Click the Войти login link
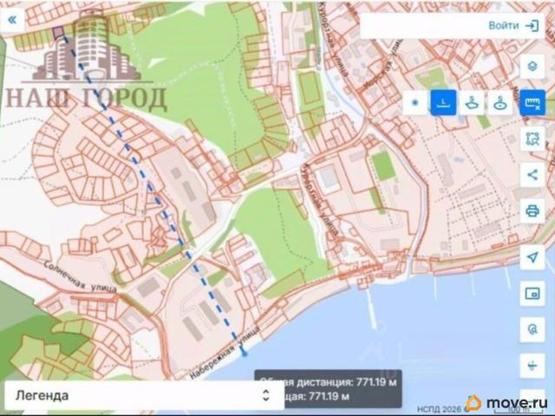This screenshot has width=555, height=416. click(x=503, y=25)
